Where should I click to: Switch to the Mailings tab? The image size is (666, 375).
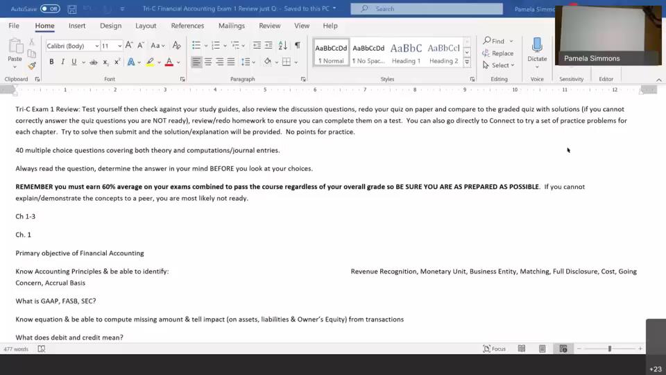232,26
